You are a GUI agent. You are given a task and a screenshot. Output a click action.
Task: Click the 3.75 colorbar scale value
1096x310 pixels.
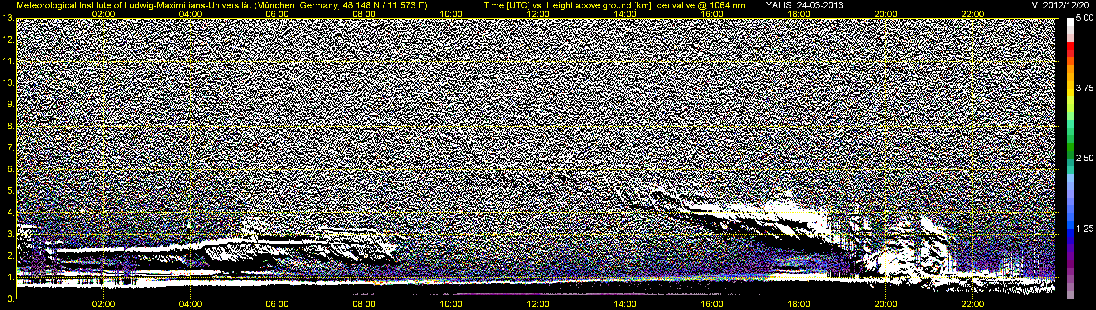[x=1085, y=88]
